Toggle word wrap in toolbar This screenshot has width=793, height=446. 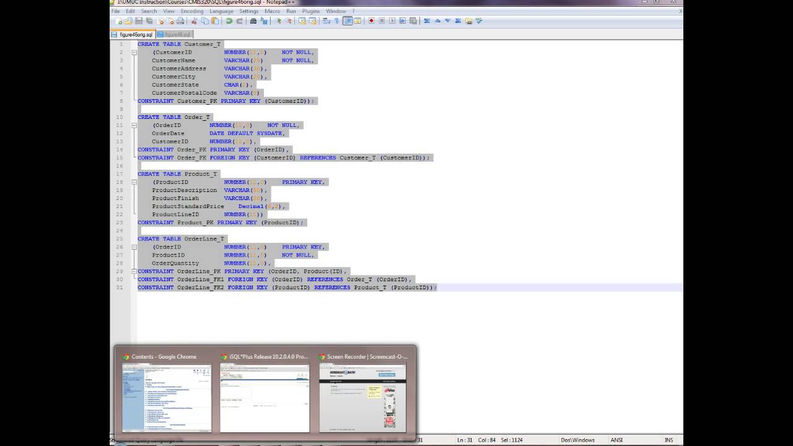326,21
